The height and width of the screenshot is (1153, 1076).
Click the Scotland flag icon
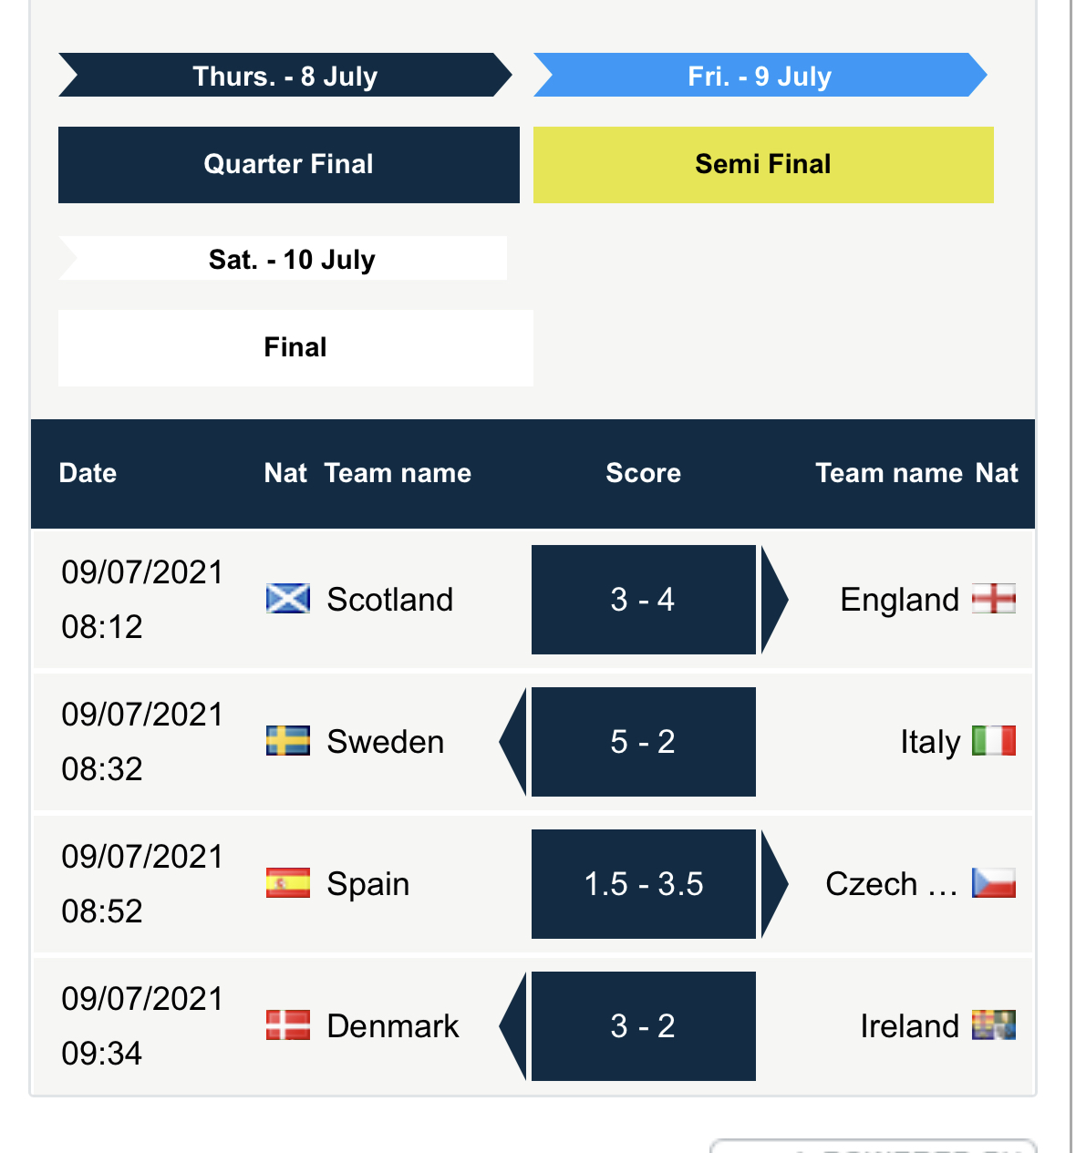pyautogui.click(x=288, y=599)
